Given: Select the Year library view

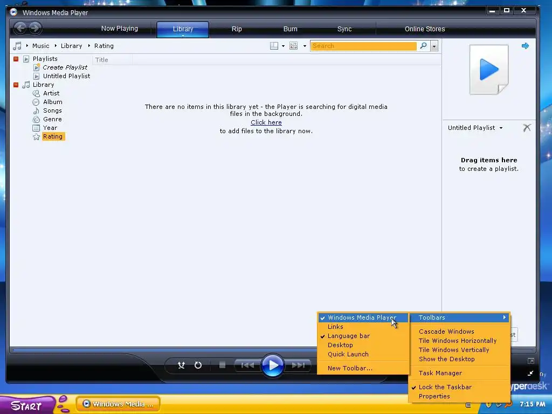Looking at the screenshot, I should 50,128.
